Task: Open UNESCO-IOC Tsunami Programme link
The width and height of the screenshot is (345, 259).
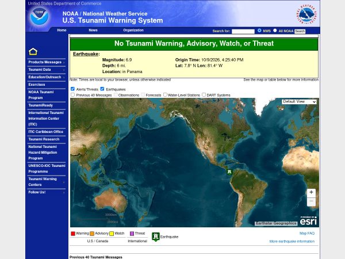Action: pyautogui.click(x=47, y=169)
